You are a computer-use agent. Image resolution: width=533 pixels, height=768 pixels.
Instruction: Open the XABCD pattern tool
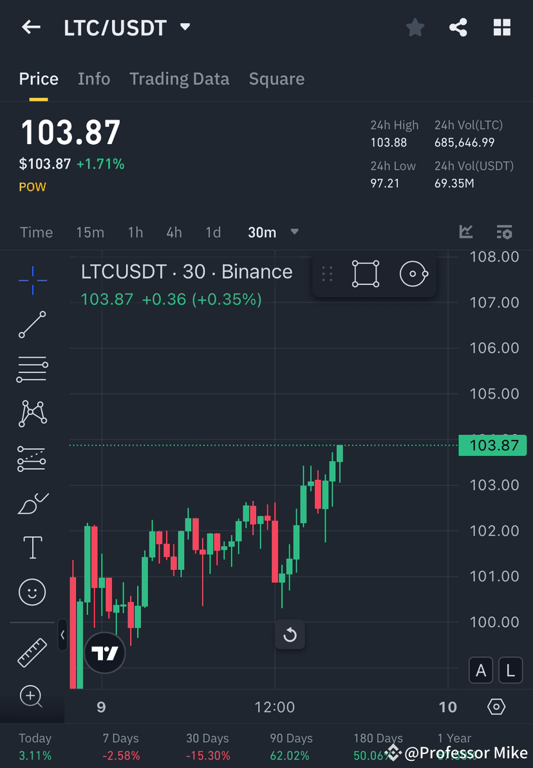pyautogui.click(x=32, y=413)
